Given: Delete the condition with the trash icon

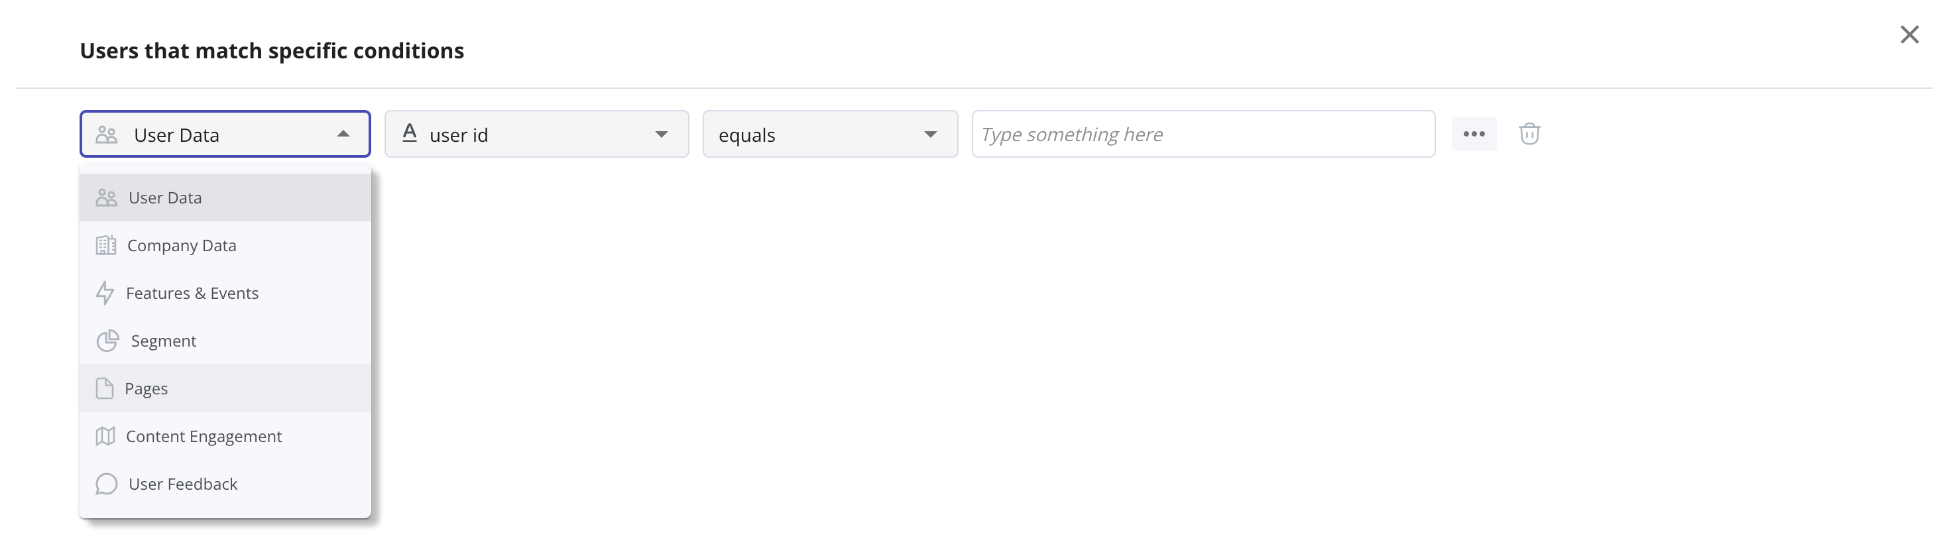Looking at the screenshot, I should tap(1530, 133).
